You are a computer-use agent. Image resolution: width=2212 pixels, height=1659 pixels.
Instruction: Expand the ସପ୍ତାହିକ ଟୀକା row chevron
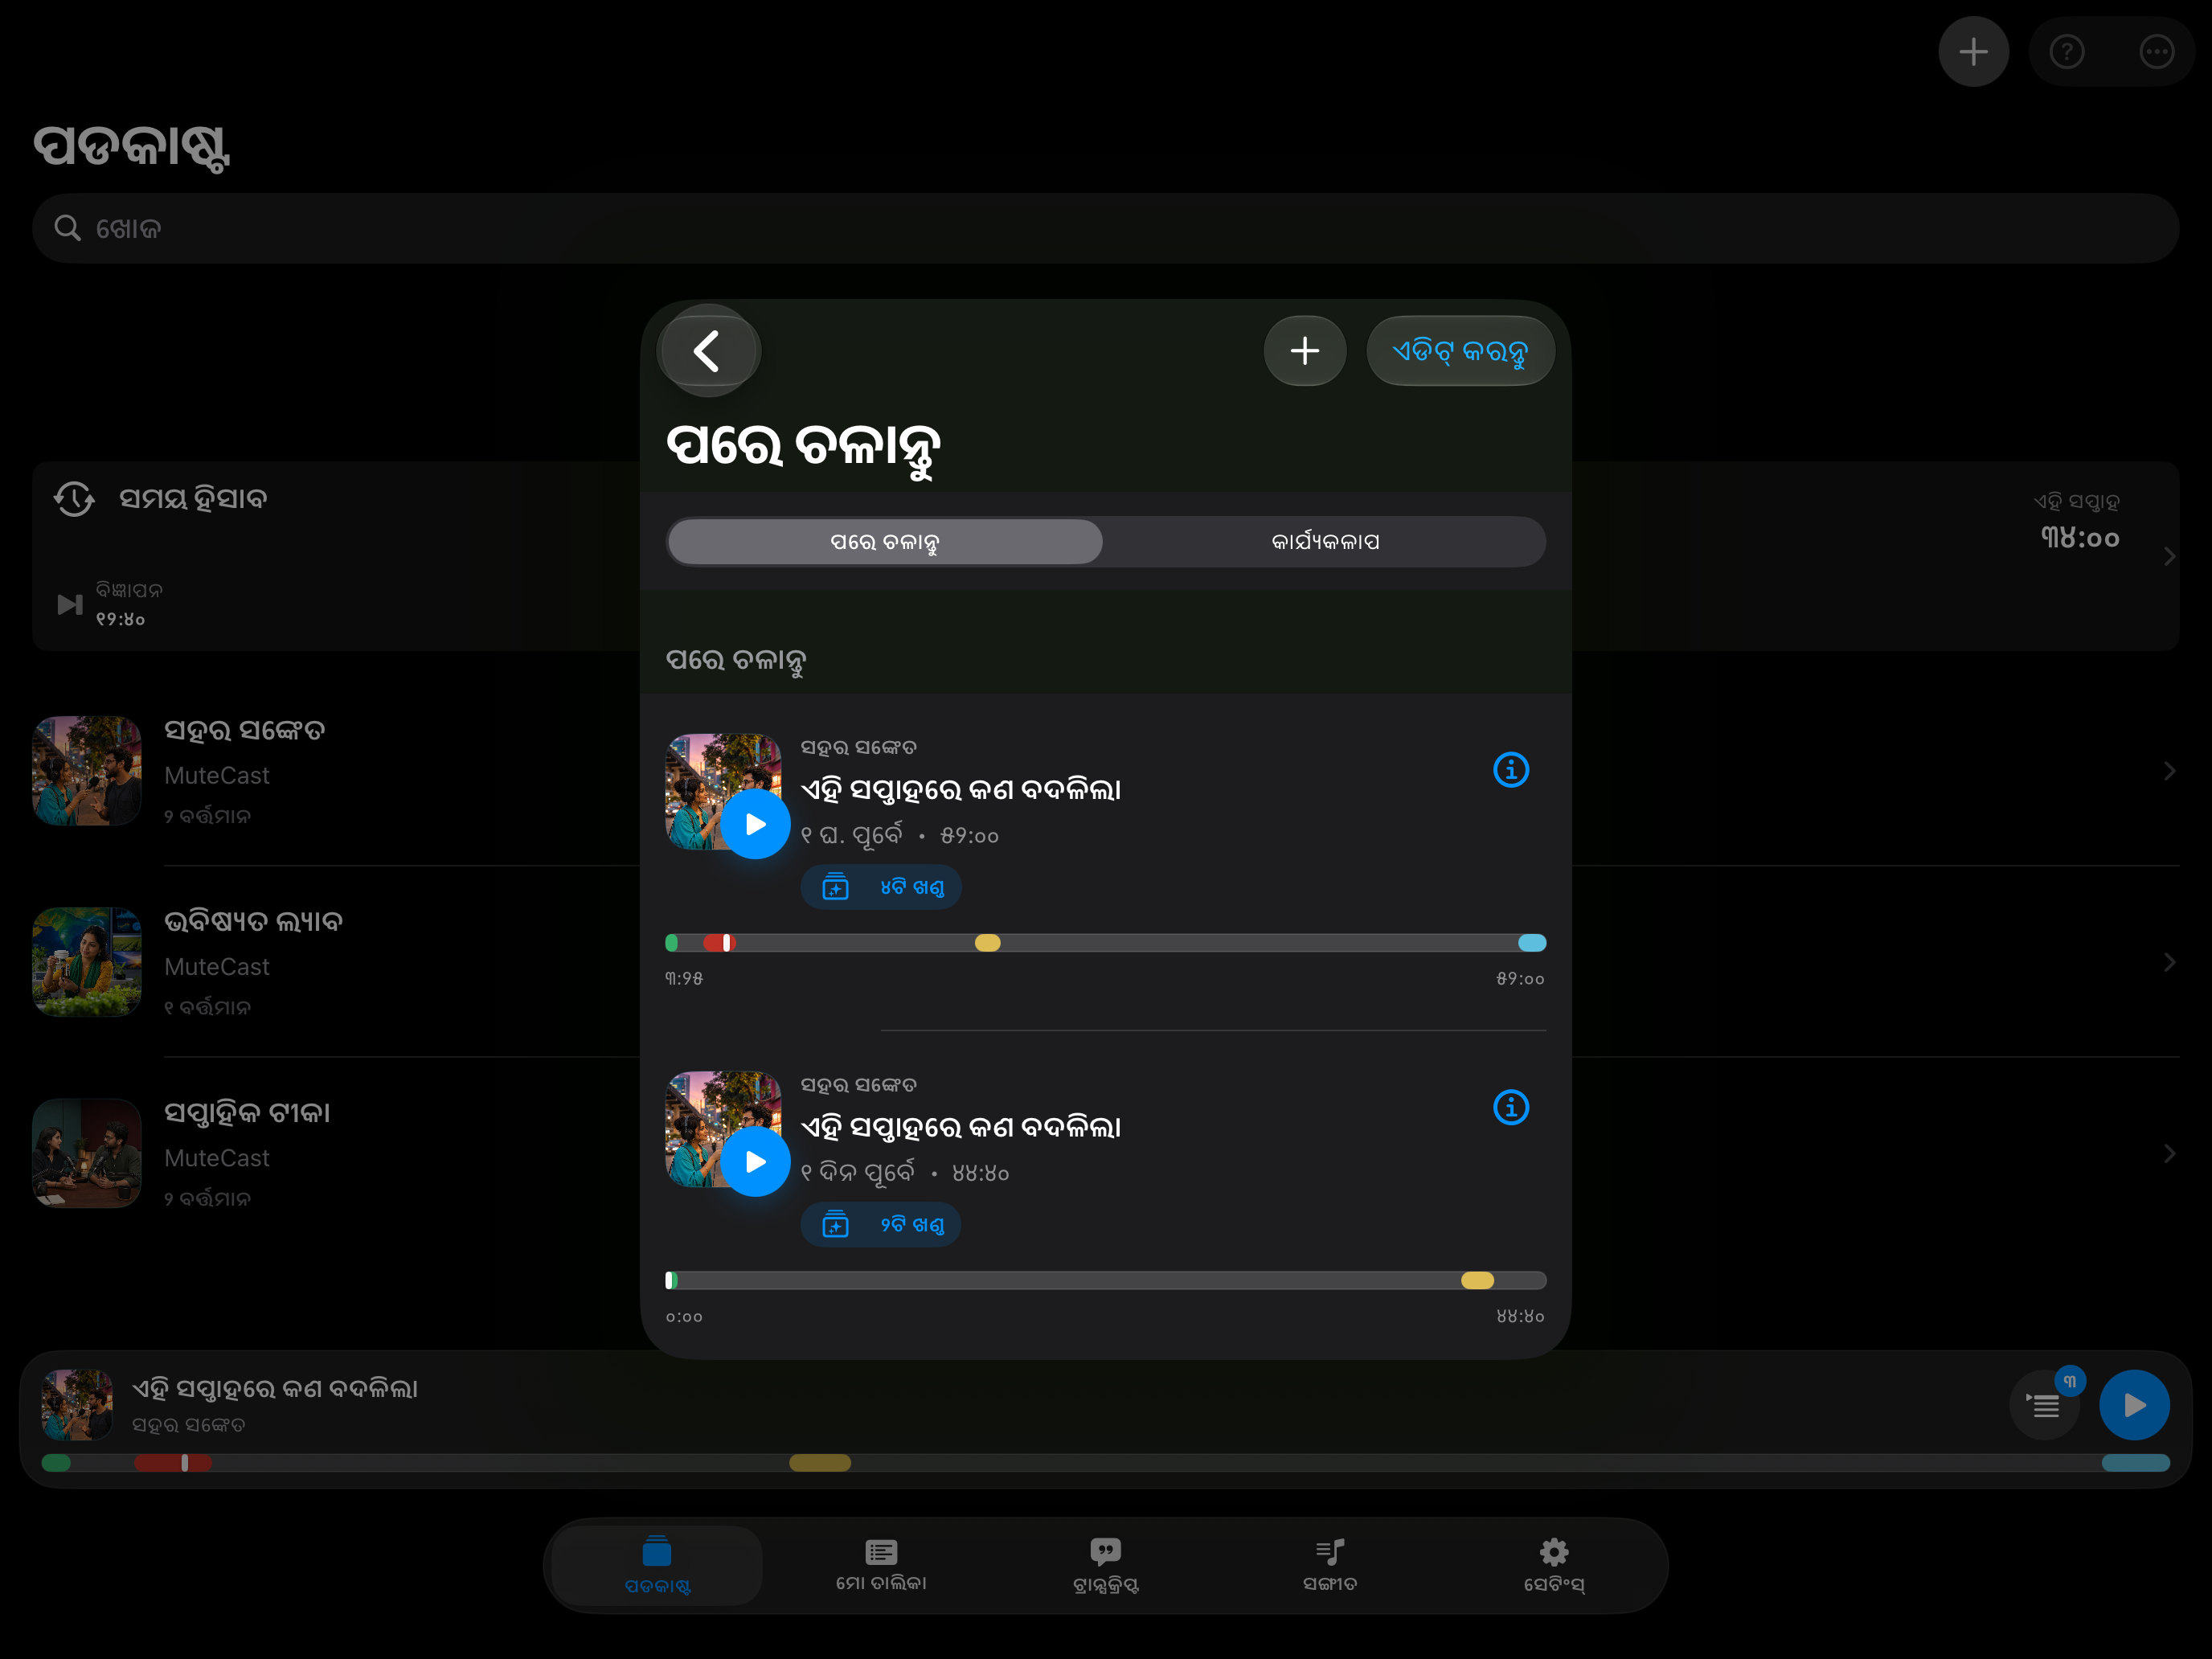click(x=2169, y=1154)
